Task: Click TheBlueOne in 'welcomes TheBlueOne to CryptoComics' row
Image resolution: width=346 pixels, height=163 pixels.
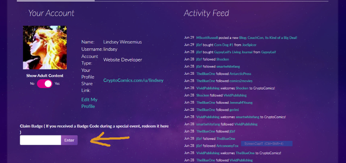Action: tap(245, 153)
